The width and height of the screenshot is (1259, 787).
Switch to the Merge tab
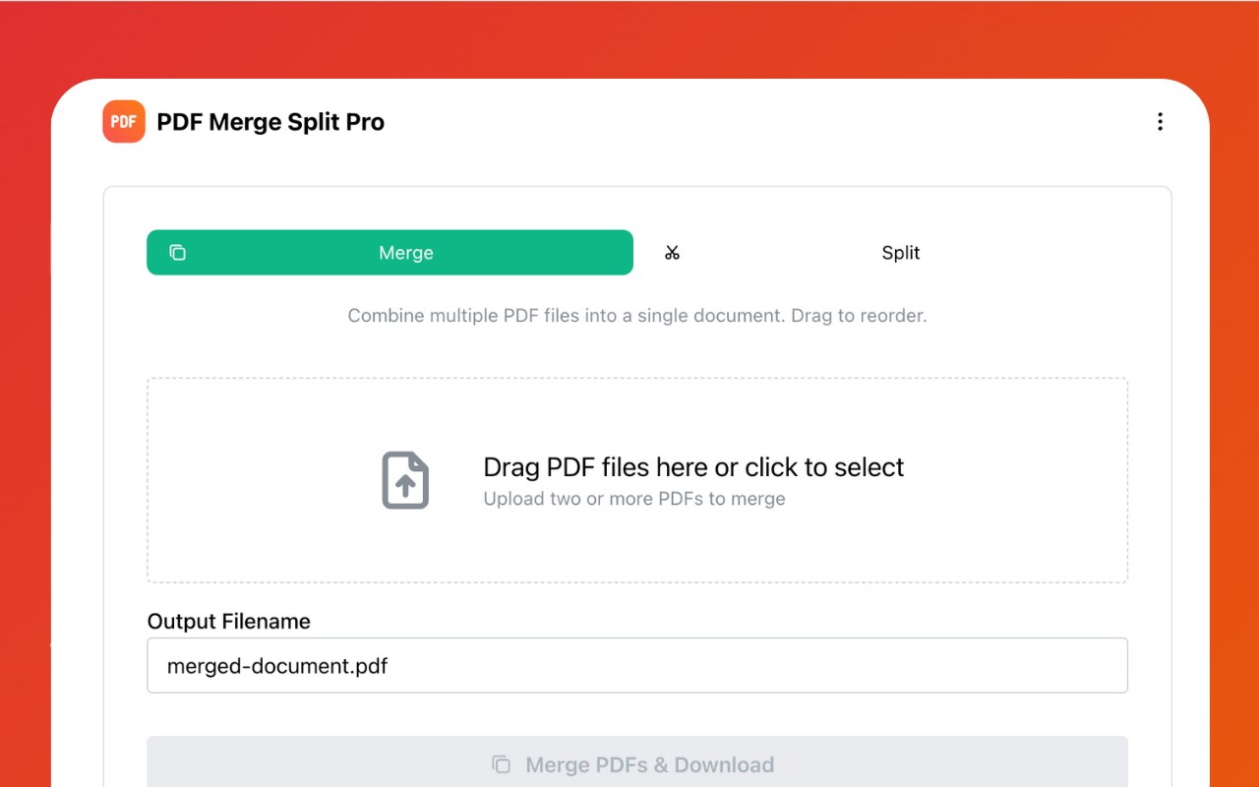click(405, 253)
